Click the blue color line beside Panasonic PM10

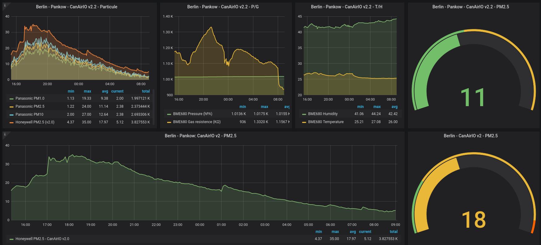(x=11, y=114)
